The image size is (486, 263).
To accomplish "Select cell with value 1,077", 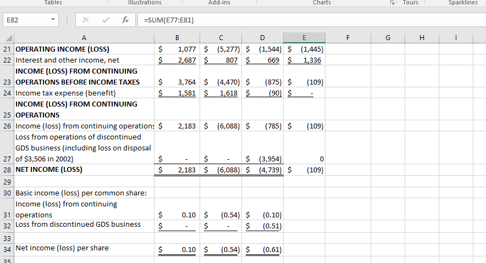I will click(x=177, y=49).
